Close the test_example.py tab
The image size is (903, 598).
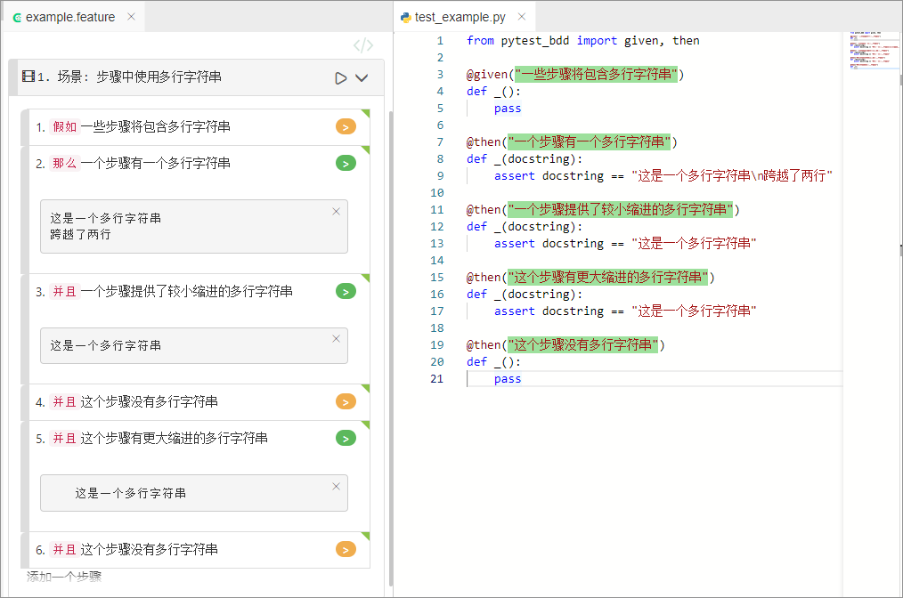(x=522, y=17)
